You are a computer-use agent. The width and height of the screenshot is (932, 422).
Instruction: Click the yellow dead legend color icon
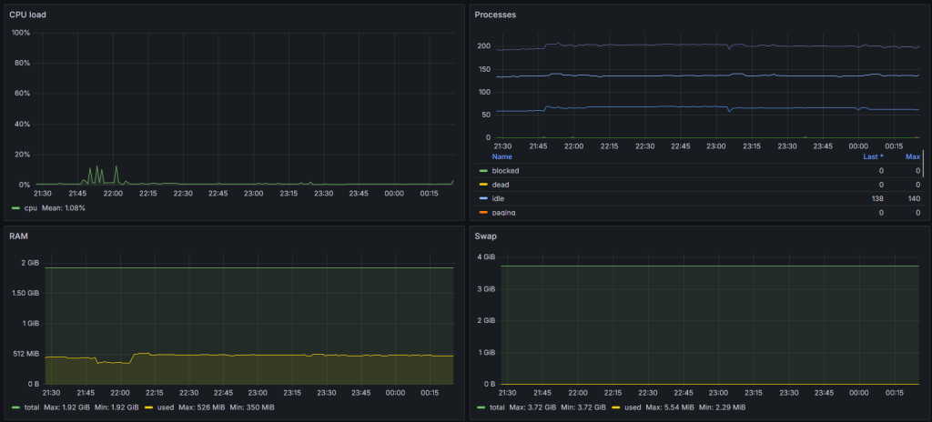coord(482,185)
